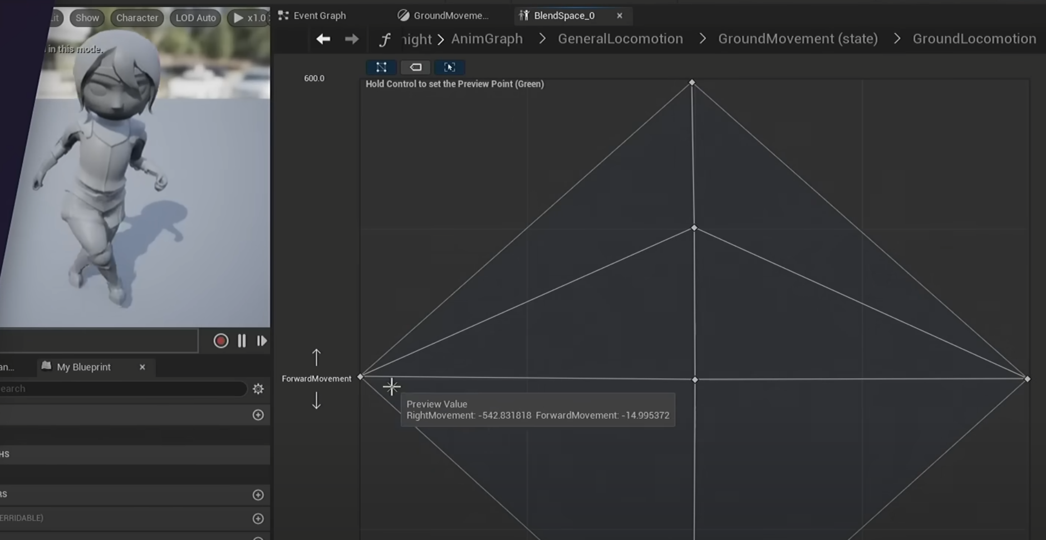Toggle the show triangulation button
Screen dimensions: 1046x540
(381, 67)
